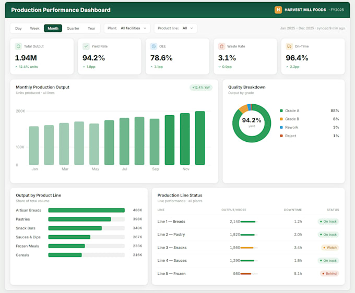Click the Pastries progress bar
The image size is (355, 293).
point(87,219)
